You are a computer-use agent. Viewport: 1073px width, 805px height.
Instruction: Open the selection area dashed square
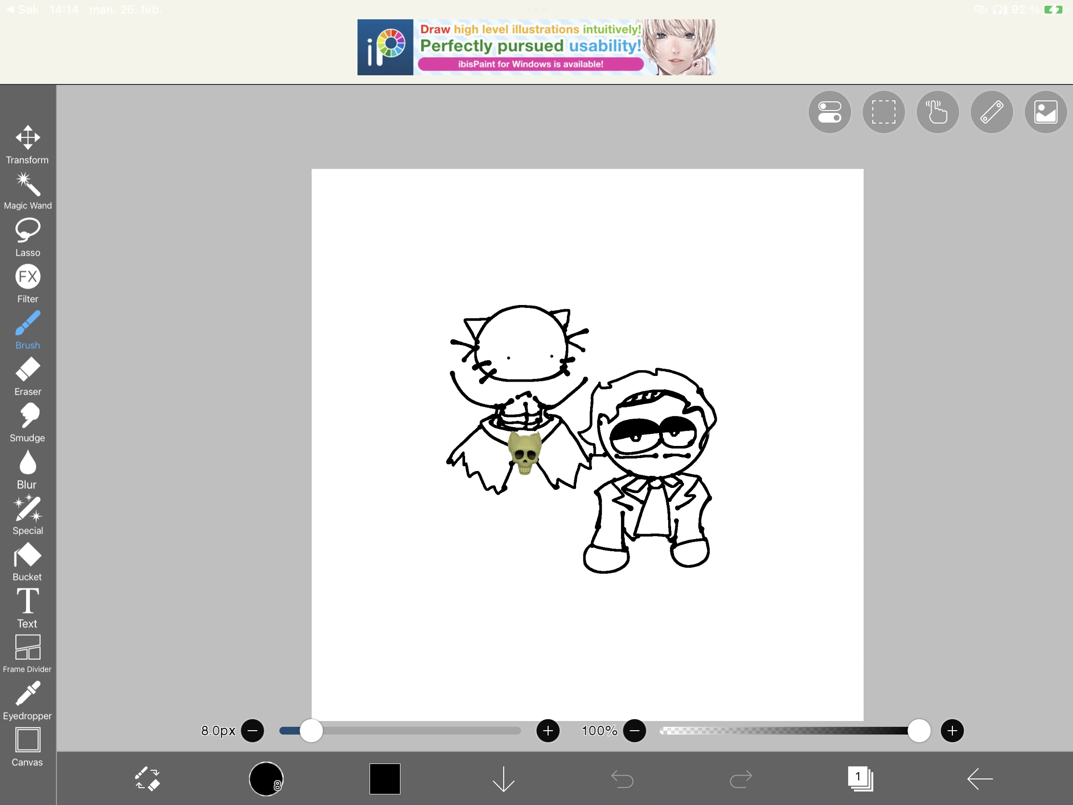point(883,112)
